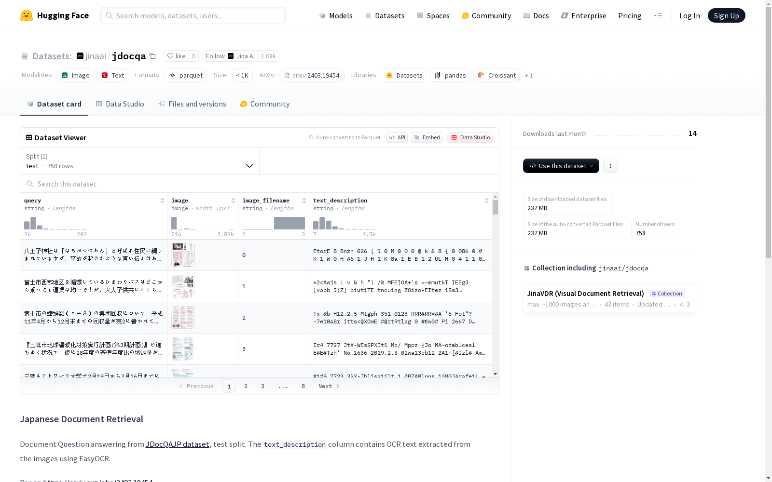
Task: Select the Text modality tag
Action: (x=113, y=75)
